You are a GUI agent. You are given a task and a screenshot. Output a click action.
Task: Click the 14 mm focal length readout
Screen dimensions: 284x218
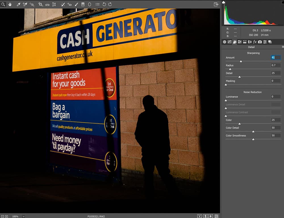[x=265, y=35]
